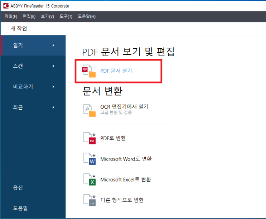Click the OCR editor folder icon

pyautogui.click(x=90, y=110)
